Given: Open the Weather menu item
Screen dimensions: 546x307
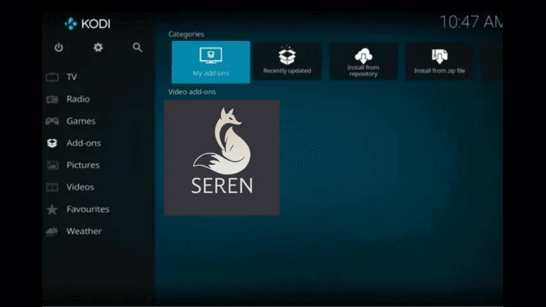Looking at the screenshot, I should (x=84, y=231).
